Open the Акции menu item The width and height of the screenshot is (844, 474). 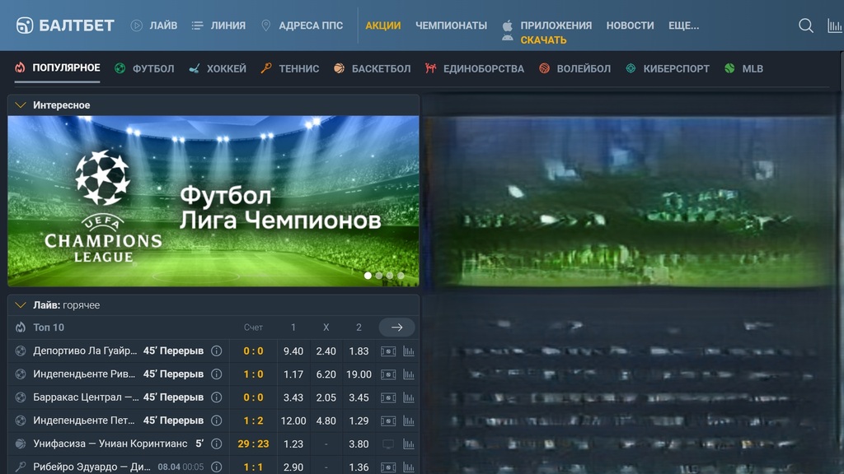[x=383, y=26]
